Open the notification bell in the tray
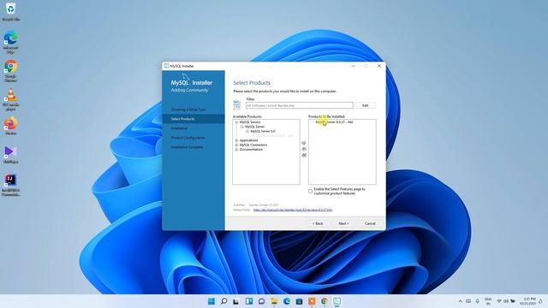Screen dimensions: 548x308 540,301
